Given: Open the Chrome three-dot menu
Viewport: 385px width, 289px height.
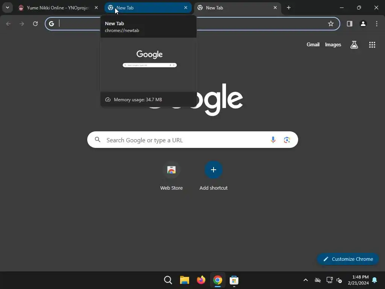Looking at the screenshot, I should click(x=377, y=24).
